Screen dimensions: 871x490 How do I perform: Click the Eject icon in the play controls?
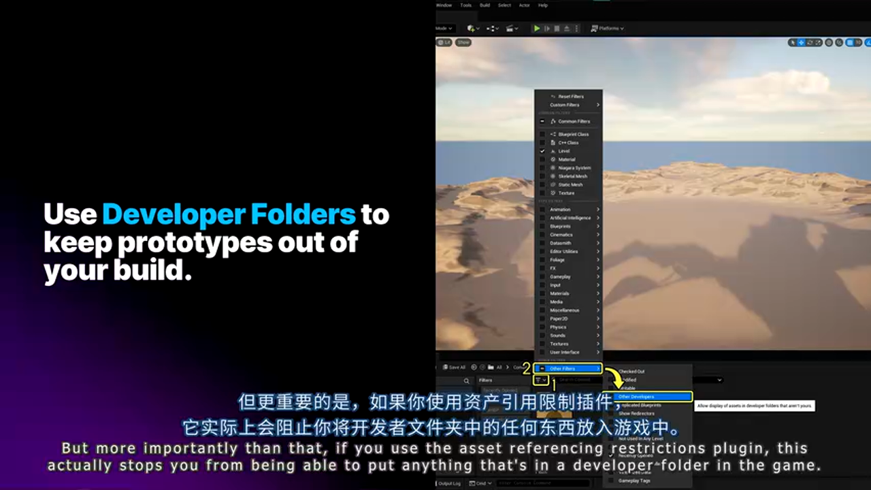[x=568, y=29]
